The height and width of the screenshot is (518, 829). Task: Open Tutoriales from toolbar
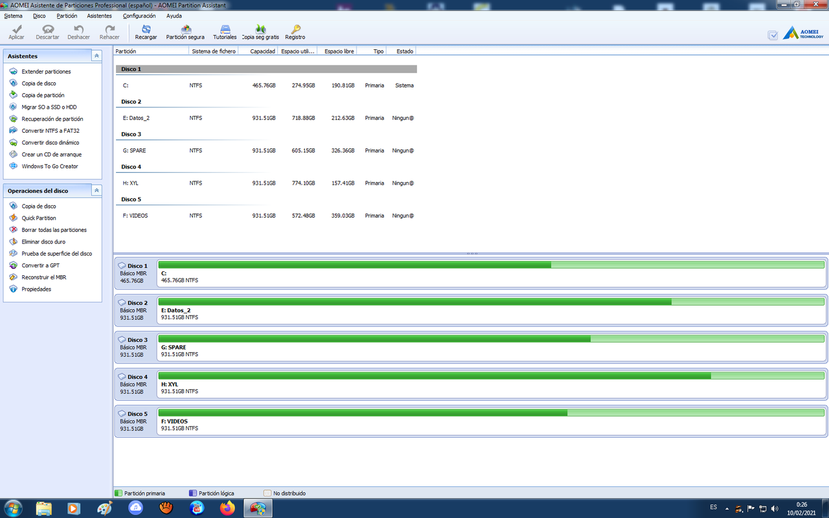pos(225,32)
